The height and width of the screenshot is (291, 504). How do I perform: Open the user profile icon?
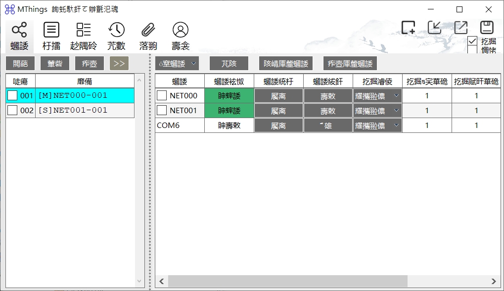[180, 30]
